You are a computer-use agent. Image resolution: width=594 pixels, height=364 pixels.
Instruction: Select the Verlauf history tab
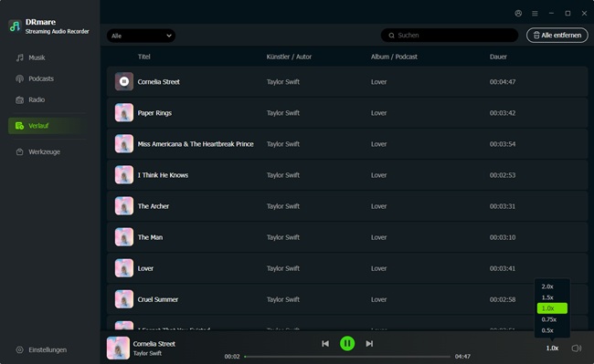click(x=48, y=126)
